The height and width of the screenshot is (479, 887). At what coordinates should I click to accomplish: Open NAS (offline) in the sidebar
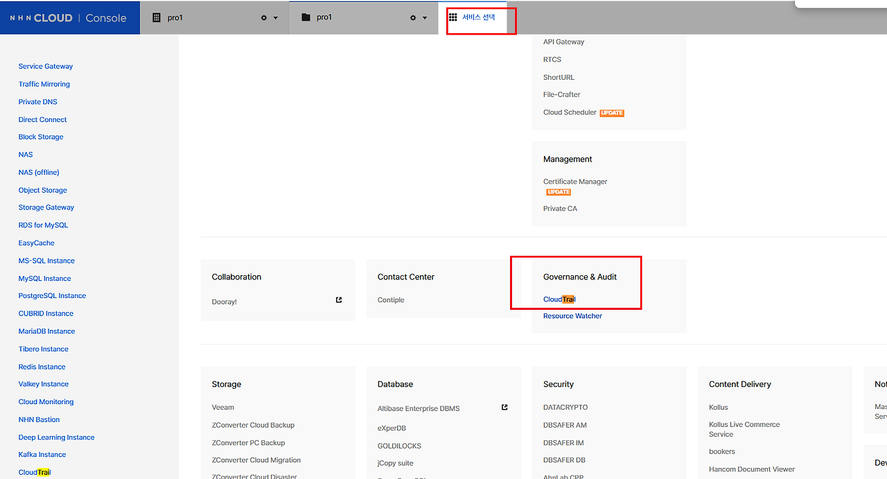39,172
